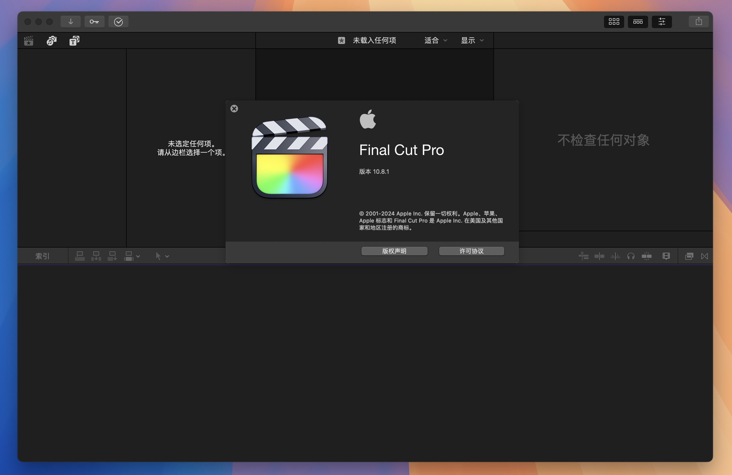Screen dimensions: 732x475
Task: Close the About Final Cut Pro dialog
Action: (234, 109)
